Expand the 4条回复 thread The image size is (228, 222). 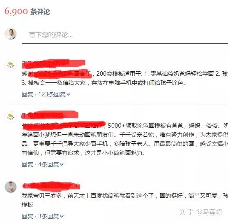(x=48, y=164)
